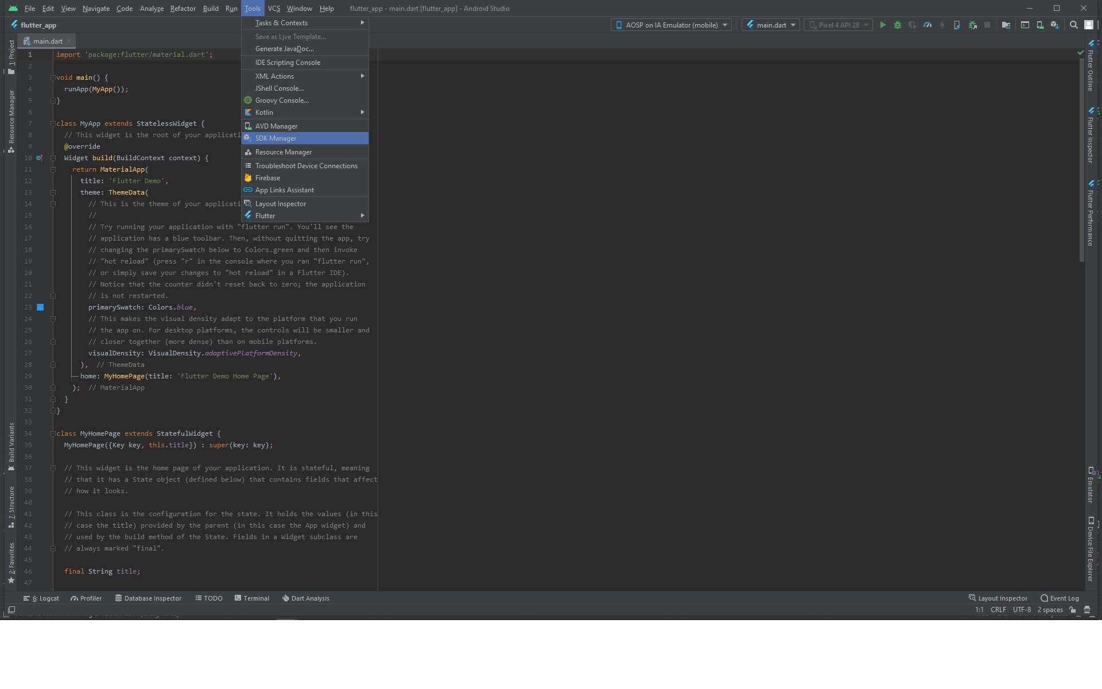Open Firebase from Tools menu
The width and height of the screenshot is (1102, 689).
(x=305, y=178)
